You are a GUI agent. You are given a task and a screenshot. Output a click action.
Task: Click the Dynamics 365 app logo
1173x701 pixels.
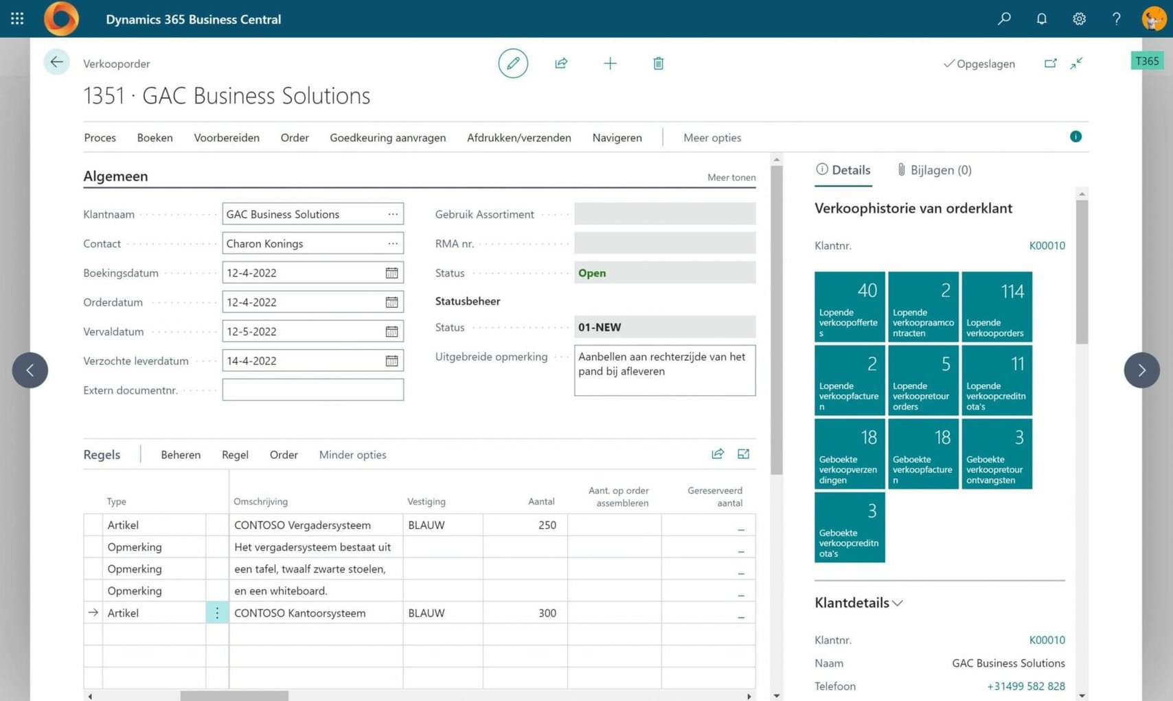click(61, 19)
